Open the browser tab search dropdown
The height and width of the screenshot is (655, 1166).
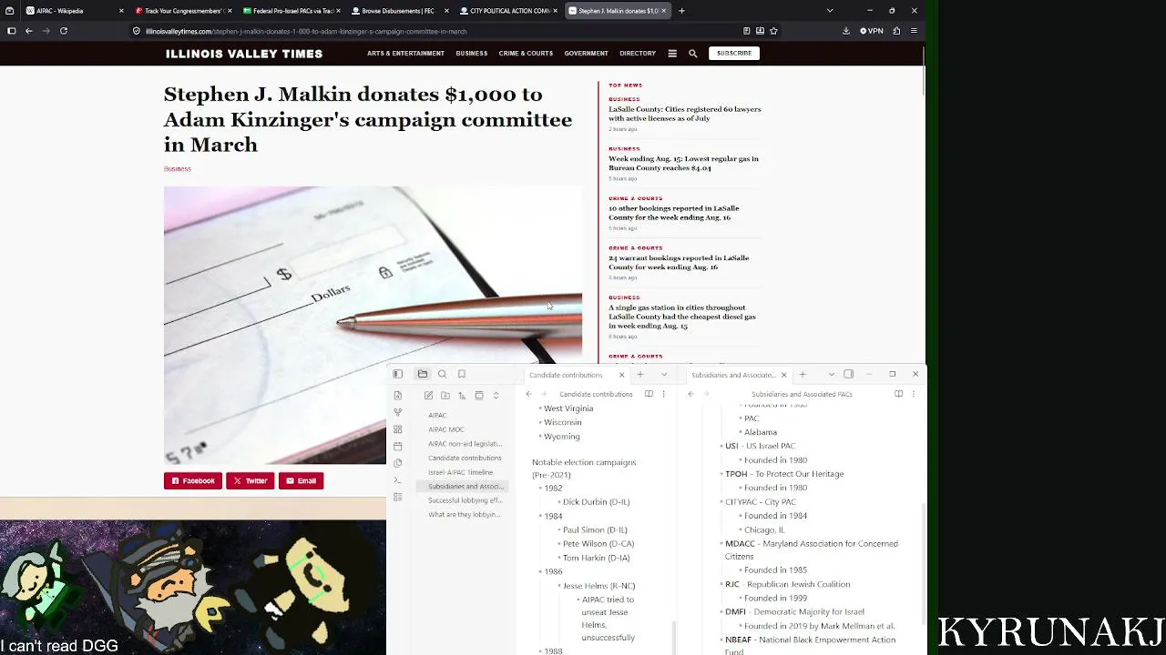[x=830, y=11]
